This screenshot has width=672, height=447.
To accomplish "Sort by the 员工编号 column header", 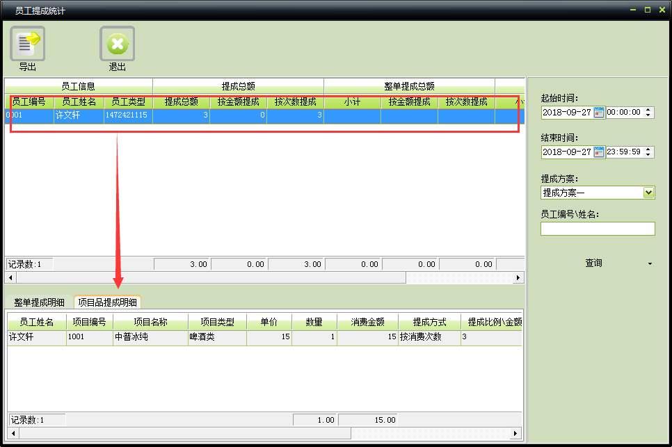I will [x=29, y=102].
